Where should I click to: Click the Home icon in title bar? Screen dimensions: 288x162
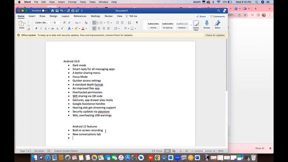tap(53, 11)
